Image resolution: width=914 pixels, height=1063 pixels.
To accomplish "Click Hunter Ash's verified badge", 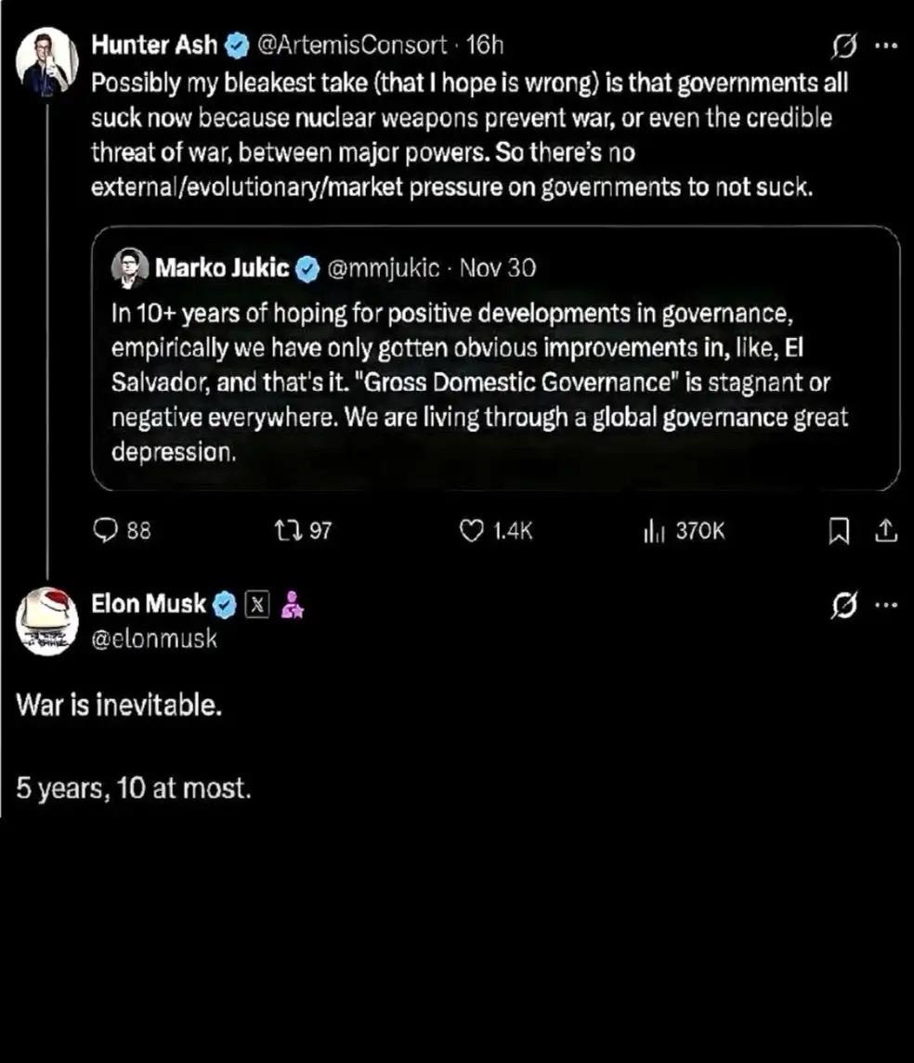I will point(237,45).
